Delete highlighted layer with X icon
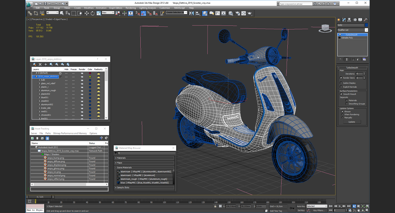Viewport: 395px width, 213px height. (x=40, y=64)
